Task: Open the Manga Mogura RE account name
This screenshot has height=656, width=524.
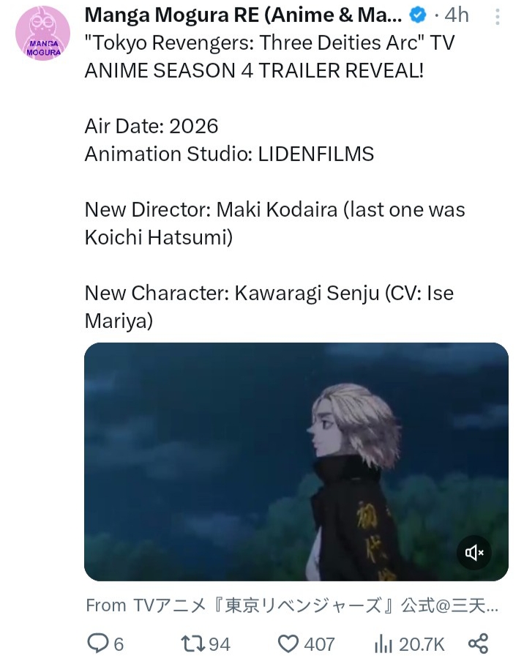Action: point(243,15)
